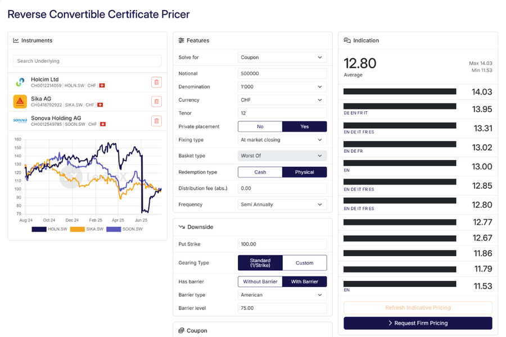Open the Solve for dropdown
The image size is (506, 337).
tap(282, 57)
